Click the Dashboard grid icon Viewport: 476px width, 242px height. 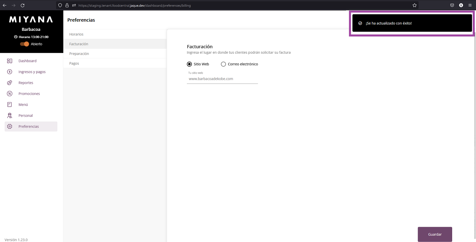click(x=10, y=61)
